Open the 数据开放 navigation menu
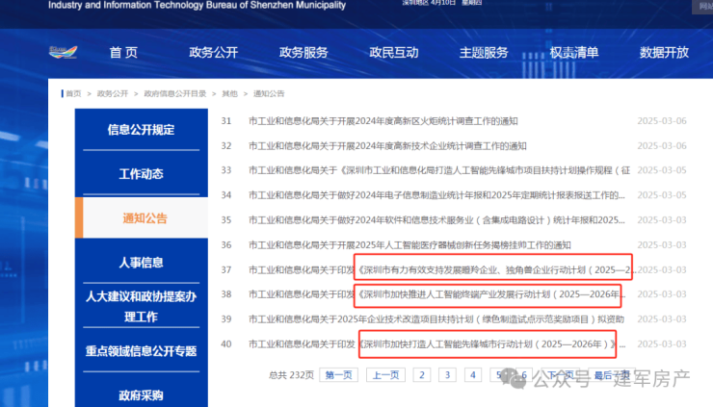Viewport: 713px width, 407px height. (x=664, y=53)
